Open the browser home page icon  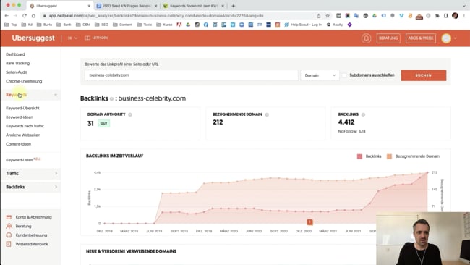(x=33, y=16)
